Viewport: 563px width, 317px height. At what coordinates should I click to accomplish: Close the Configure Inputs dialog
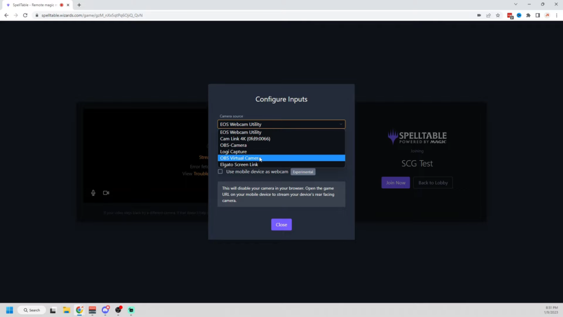(x=281, y=225)
